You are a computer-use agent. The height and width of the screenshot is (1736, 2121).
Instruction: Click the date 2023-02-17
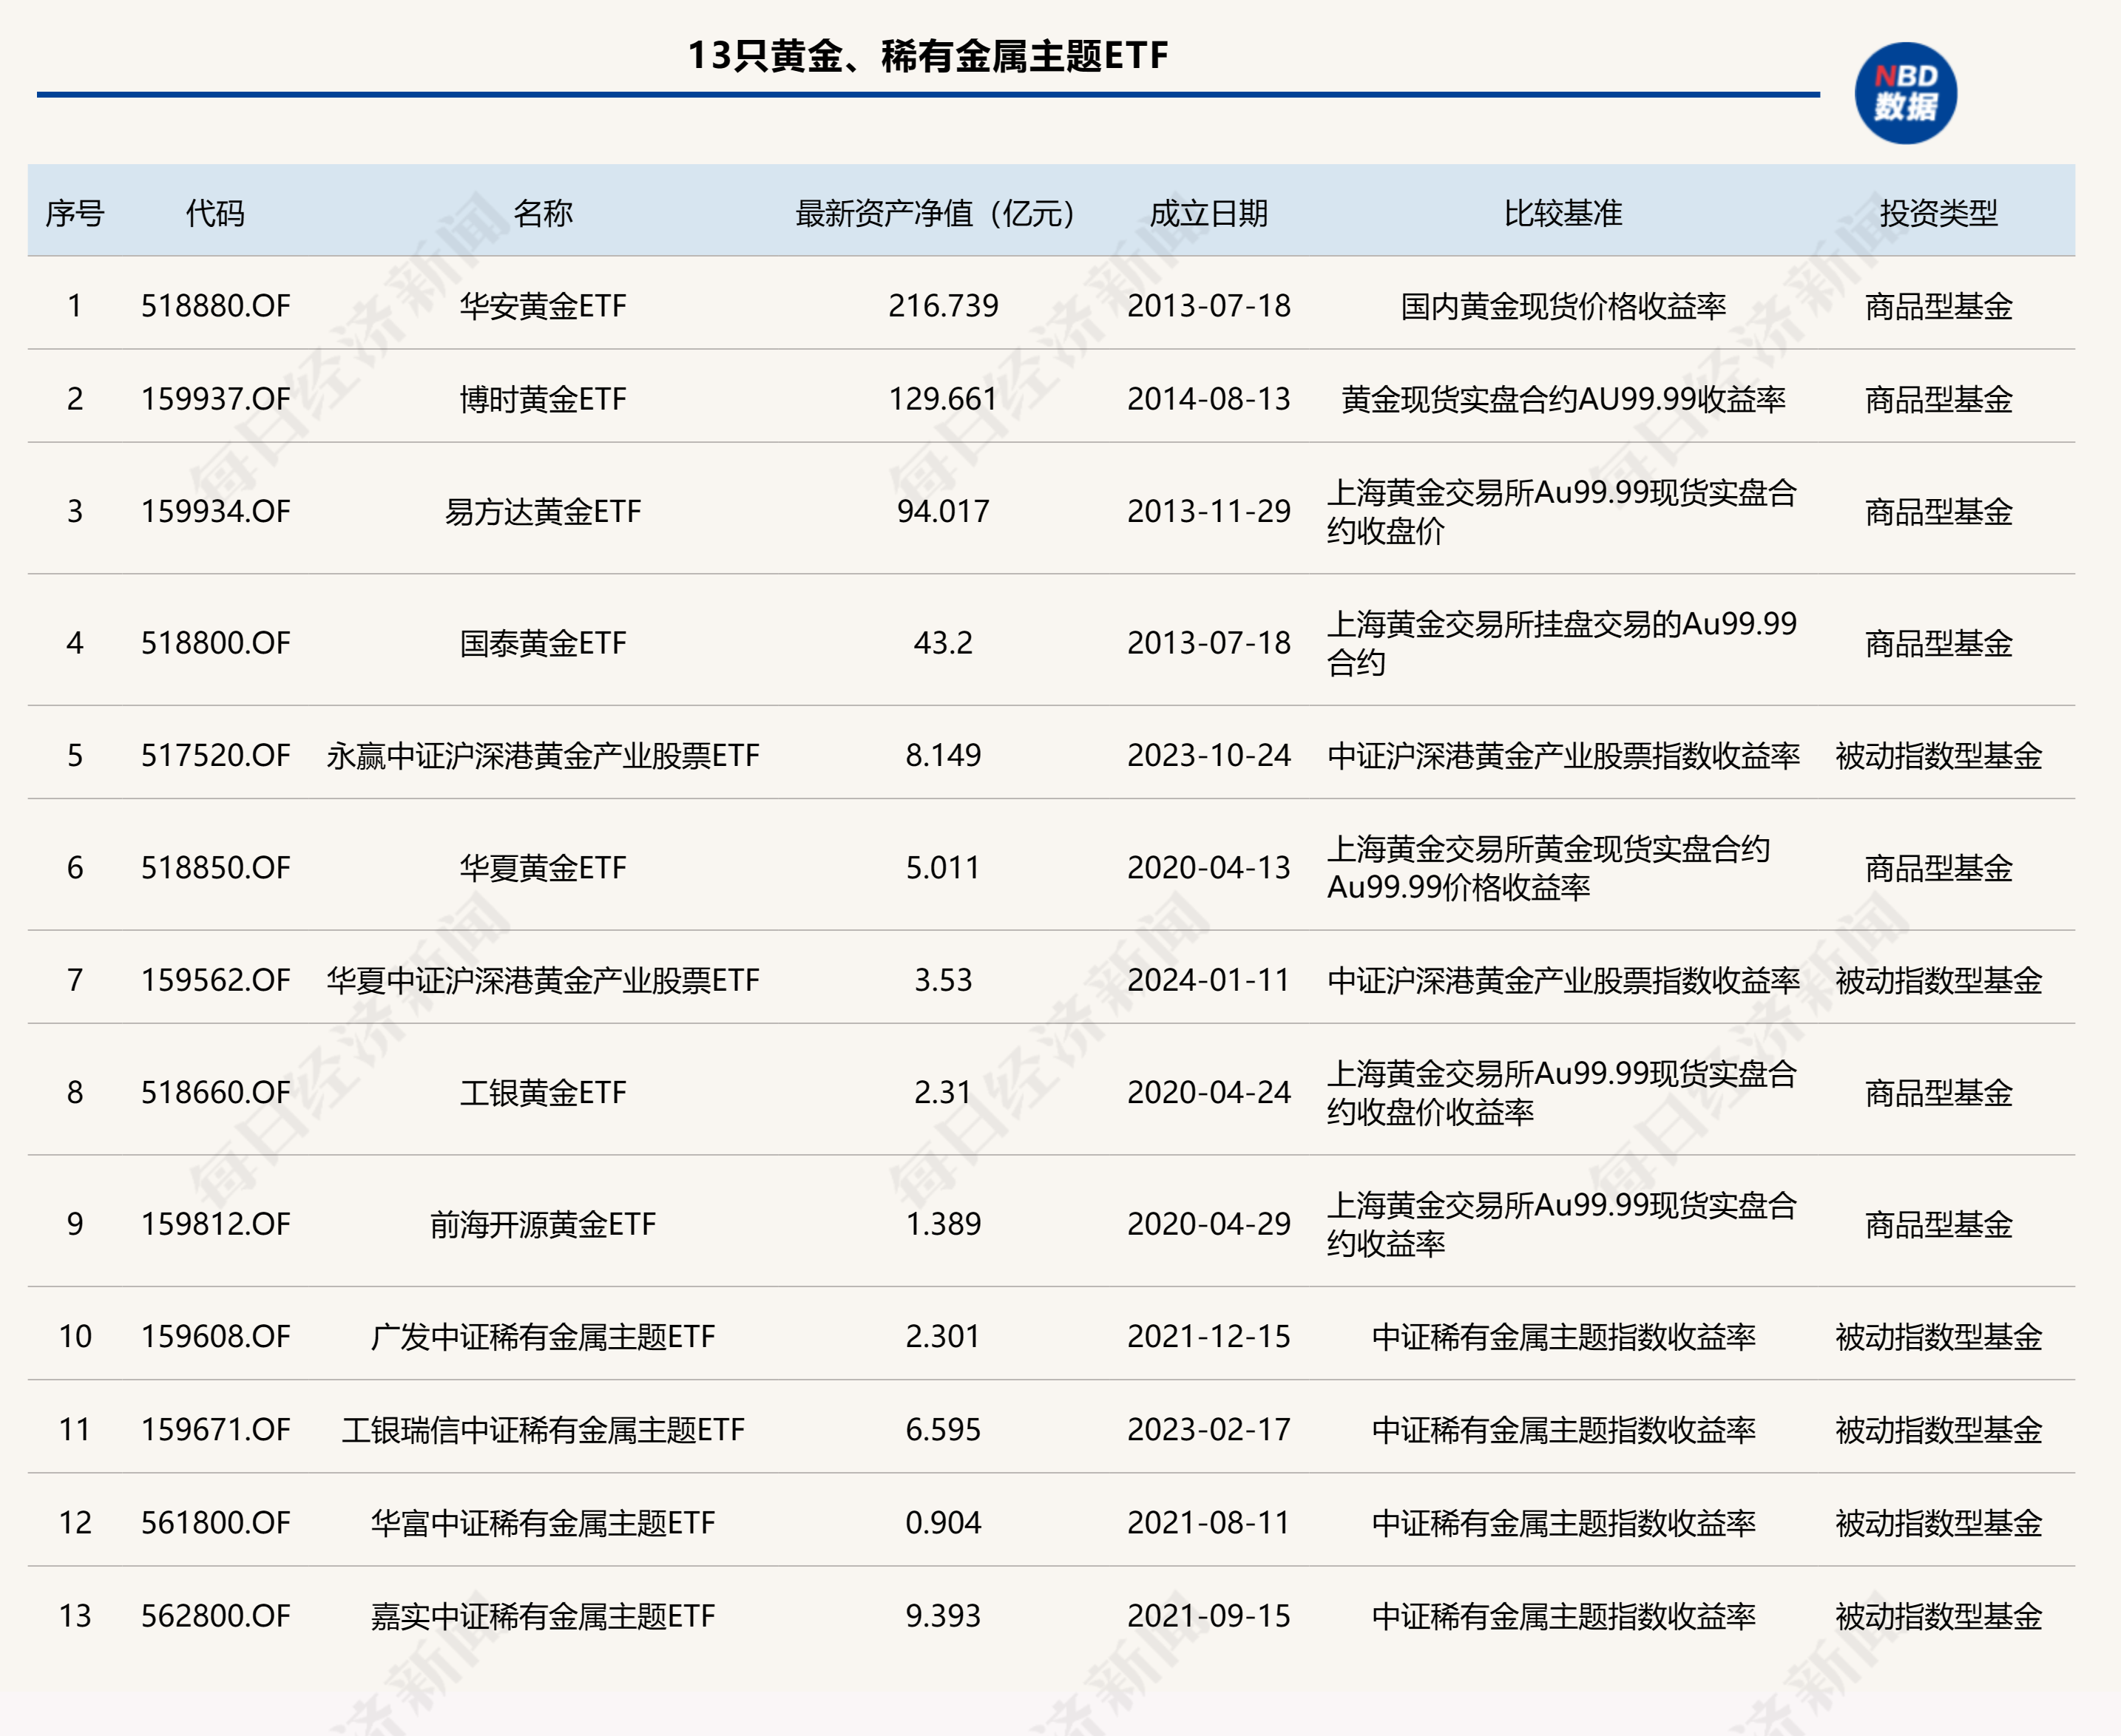point(1209,1429)
